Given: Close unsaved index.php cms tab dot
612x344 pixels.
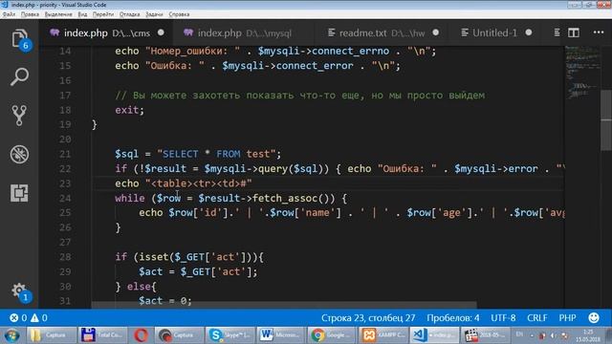Looking at the screenshot, I should (x=161, y=32).
